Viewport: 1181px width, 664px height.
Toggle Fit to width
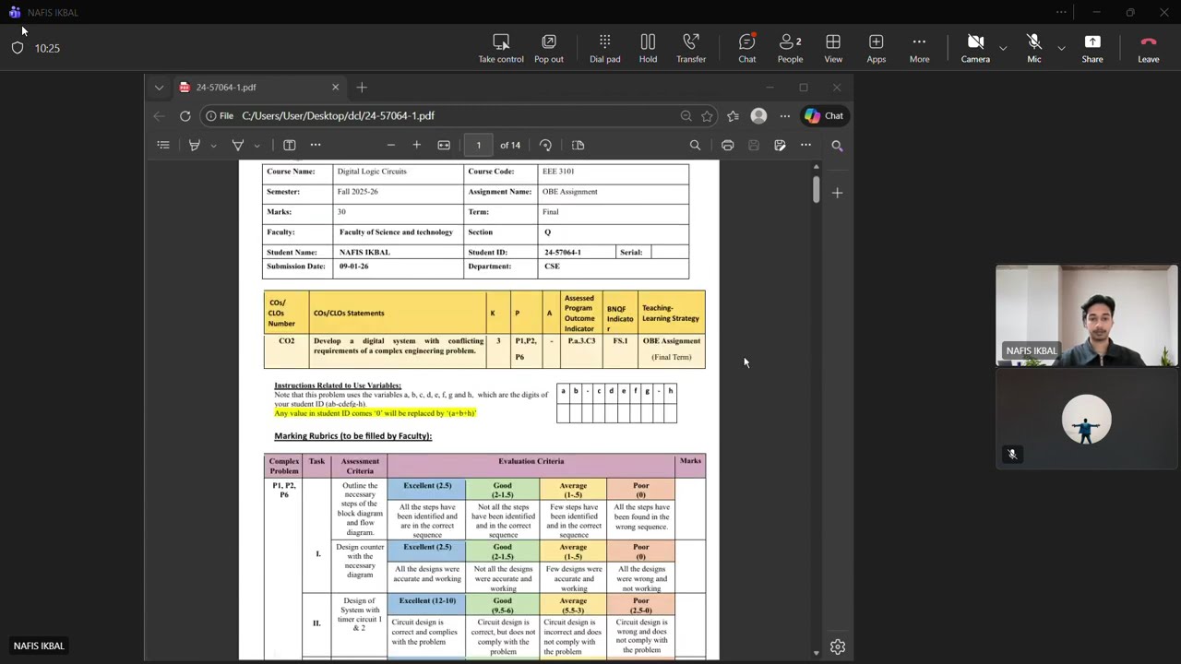(444, 145)
